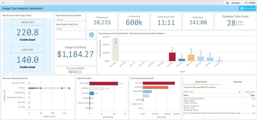Click SNOWFLAKE_SAMPLE... database label

click(x=16, y=98)
